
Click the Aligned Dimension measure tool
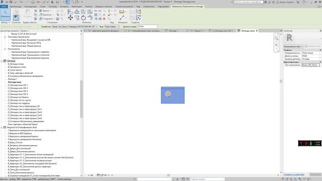(x=122, y=12)
